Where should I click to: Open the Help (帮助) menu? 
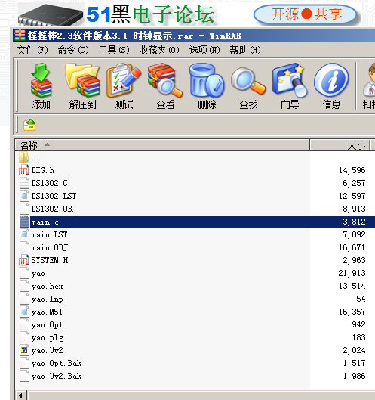point(245,50)
